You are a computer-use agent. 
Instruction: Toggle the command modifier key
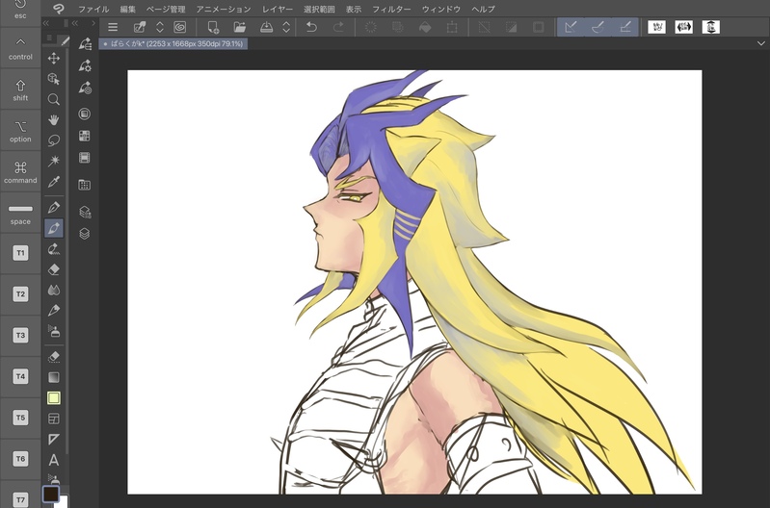click(x=20, y=172)
